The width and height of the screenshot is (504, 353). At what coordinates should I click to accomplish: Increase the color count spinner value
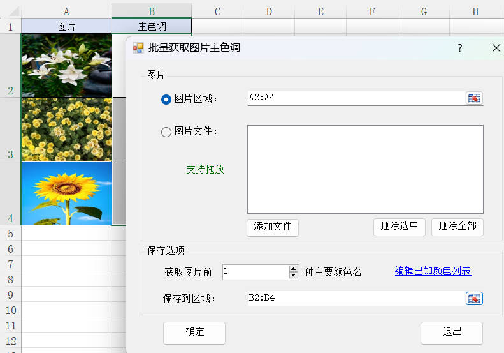293,268
